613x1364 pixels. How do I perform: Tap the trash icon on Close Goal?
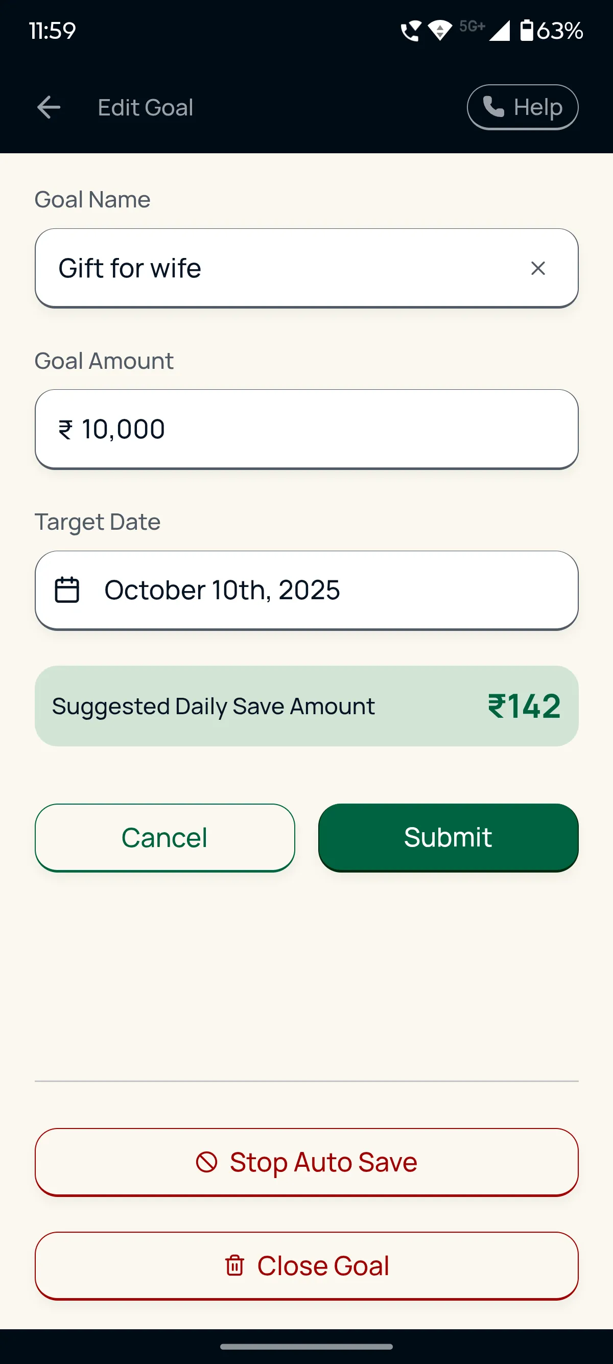[234, 1265]
